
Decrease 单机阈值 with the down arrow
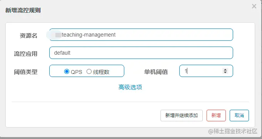coord(225,72)
